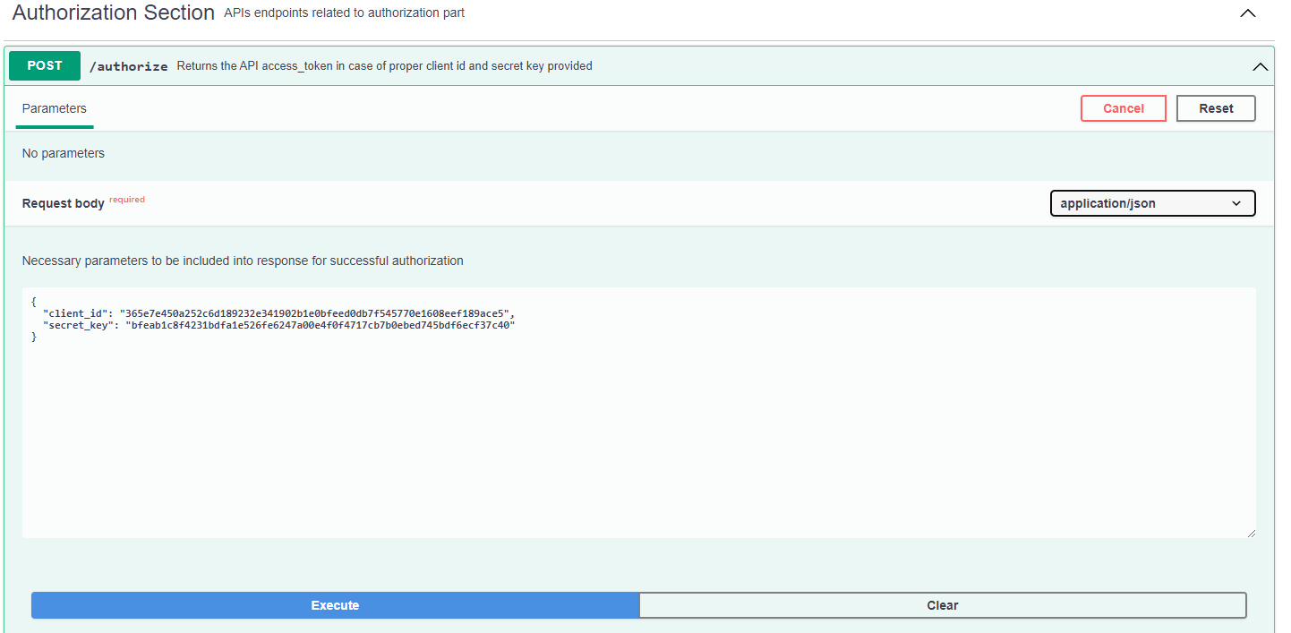Cancel the try-it-out mode
Viewport: 1291px width, 633px height.
click(1124, 108)
